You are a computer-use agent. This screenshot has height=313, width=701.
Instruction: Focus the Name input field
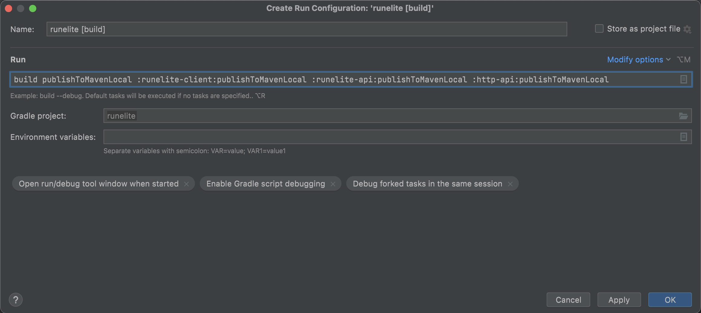tap(306, 29)
